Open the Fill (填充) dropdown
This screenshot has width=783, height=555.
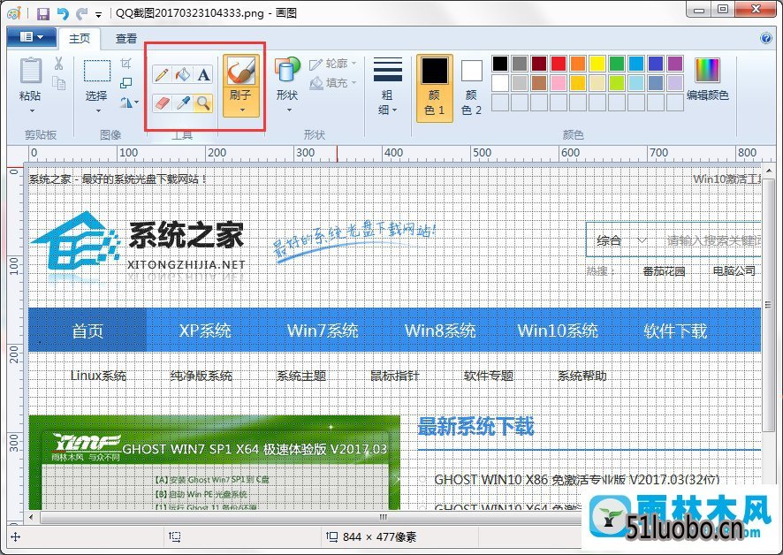(332, 83)
